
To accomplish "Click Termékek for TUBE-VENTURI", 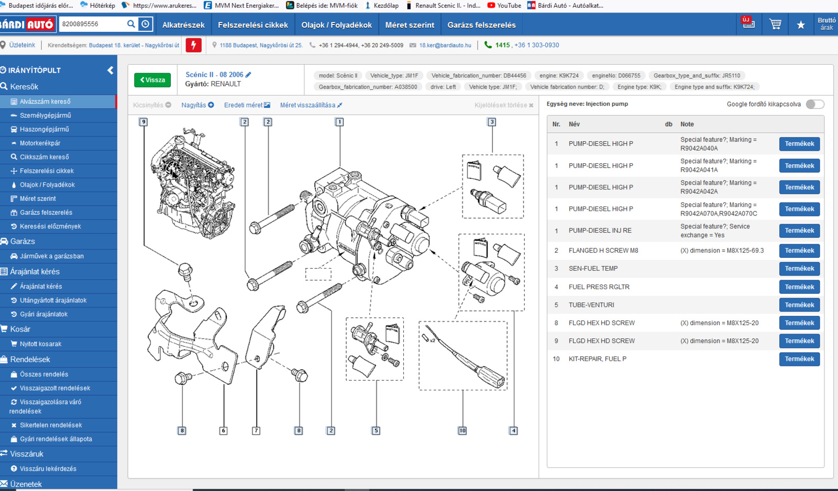I will click(799, 305).
